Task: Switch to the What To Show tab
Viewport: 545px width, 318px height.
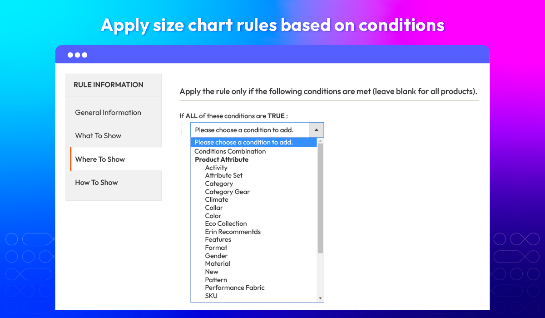Action: click(x=98, y=136)
